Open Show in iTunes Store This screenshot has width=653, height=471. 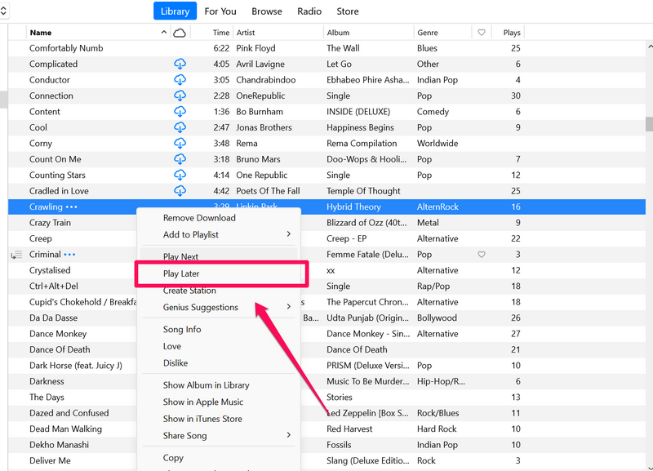[202, 419]
